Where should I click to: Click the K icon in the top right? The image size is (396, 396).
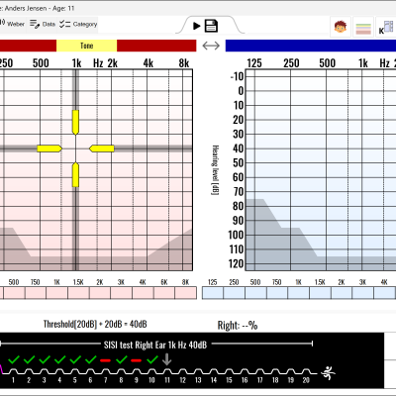[386, 28]
